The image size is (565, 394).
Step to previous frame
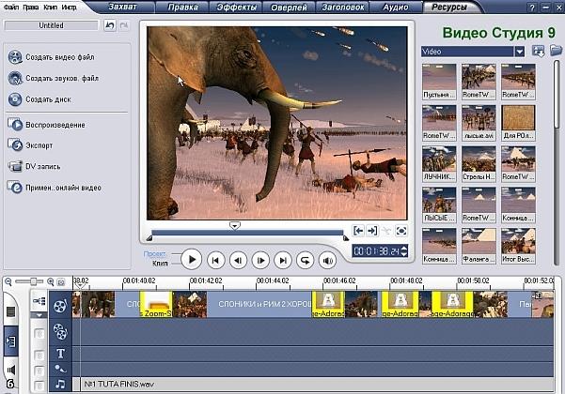(238, 260)
